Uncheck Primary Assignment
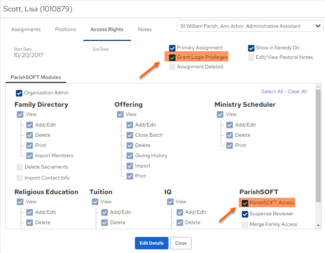325x253 pixels. [x=172, y=48]
